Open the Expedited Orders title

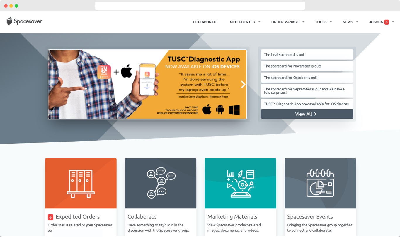click(x=78, y=217)
